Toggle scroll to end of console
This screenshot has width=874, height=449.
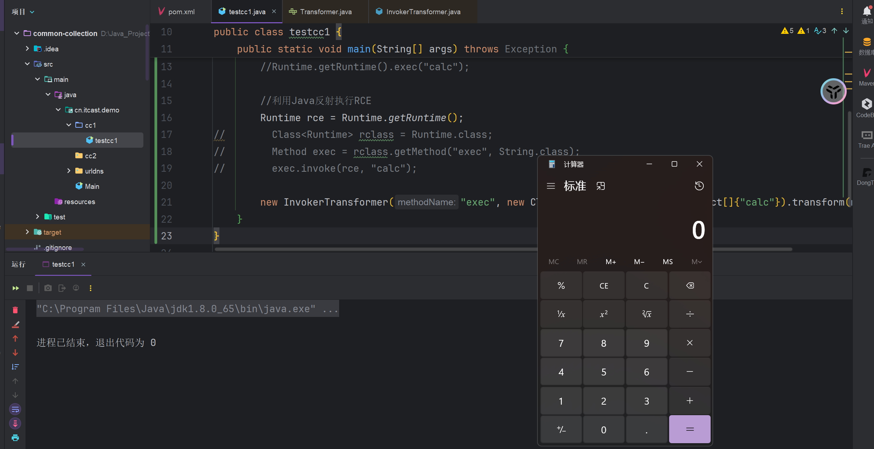[x=15, y=424]
